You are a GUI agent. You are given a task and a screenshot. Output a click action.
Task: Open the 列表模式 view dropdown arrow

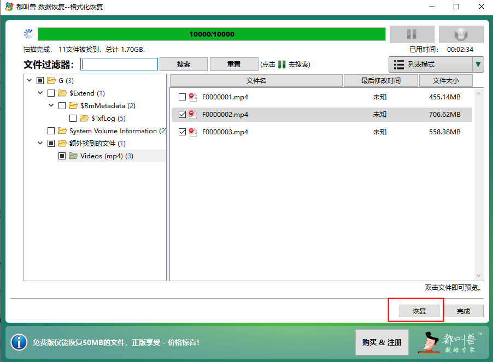point(478,64)
